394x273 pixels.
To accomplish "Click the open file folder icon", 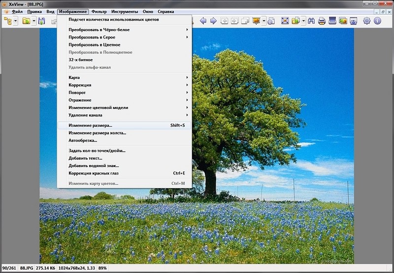I will point(26,21).
